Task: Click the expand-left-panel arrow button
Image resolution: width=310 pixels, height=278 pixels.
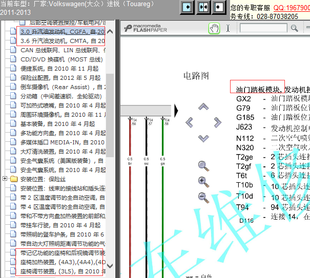Action: [187, 7]
